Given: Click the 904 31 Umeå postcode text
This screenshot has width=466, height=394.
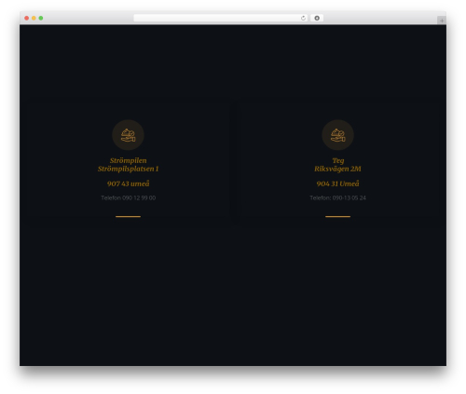Looking at the screenshot, I should pyautogui.click(x=337, y=183).
